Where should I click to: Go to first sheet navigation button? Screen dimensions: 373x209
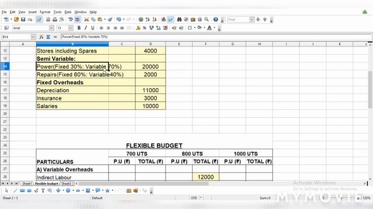coord(3,183)
